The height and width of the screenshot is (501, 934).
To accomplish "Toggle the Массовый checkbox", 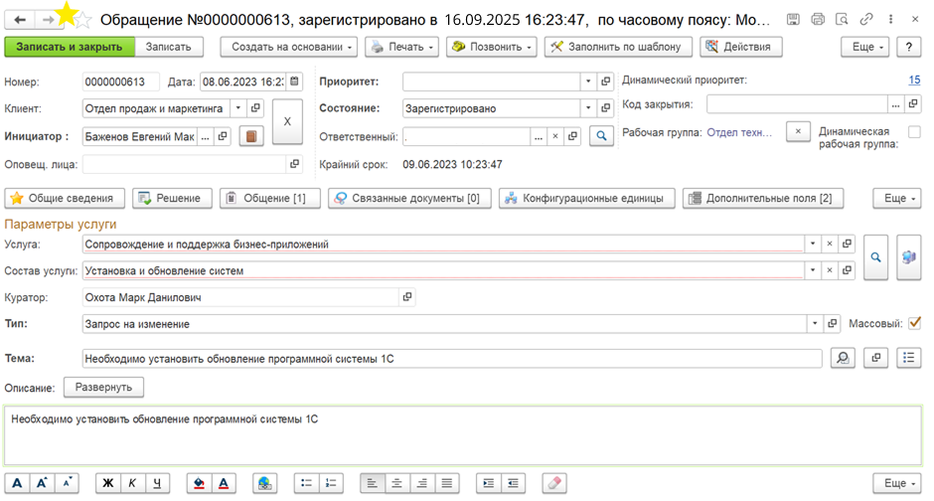I will pos(914,323).
